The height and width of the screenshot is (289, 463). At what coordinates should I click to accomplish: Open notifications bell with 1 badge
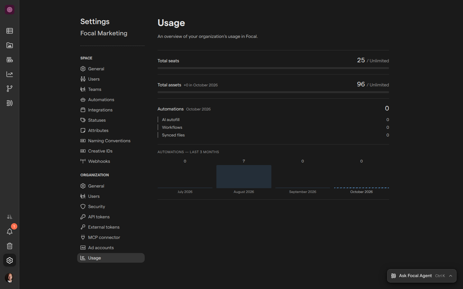[10, 232]
